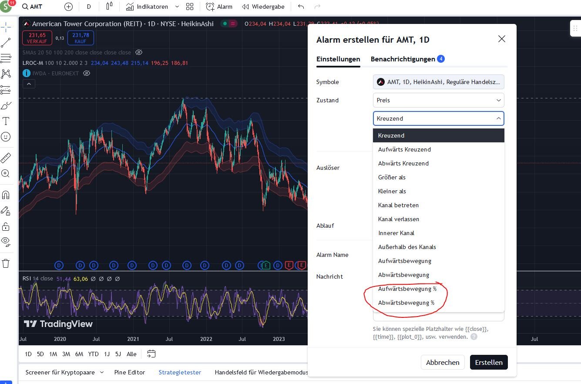Open the Pine Editor tab
581x384 pixels.
(130, 372)
